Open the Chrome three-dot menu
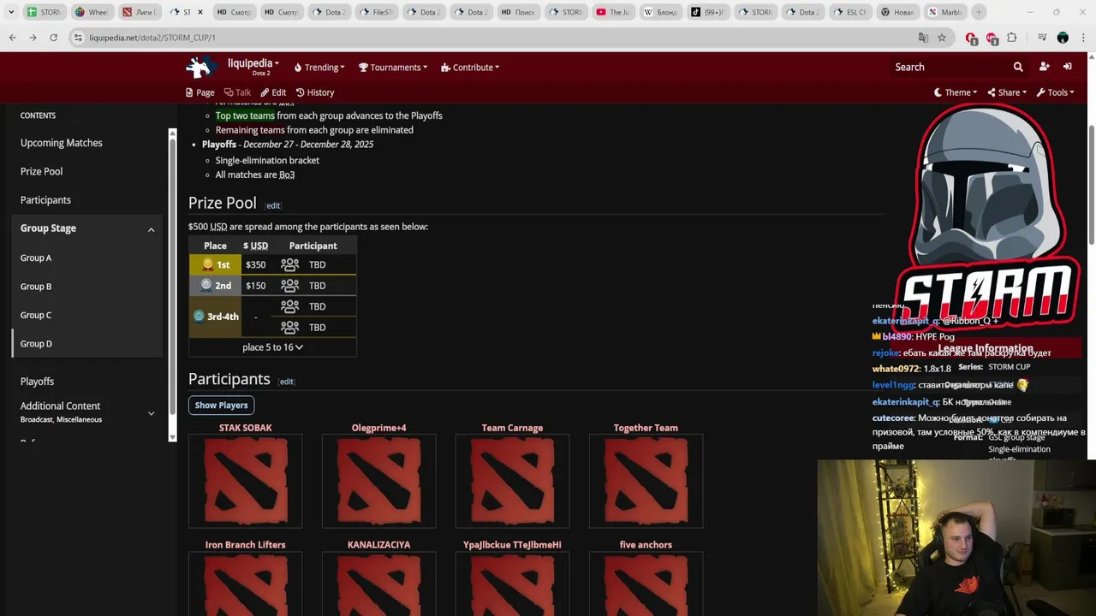1096x616 pixels. (1083, 38)
